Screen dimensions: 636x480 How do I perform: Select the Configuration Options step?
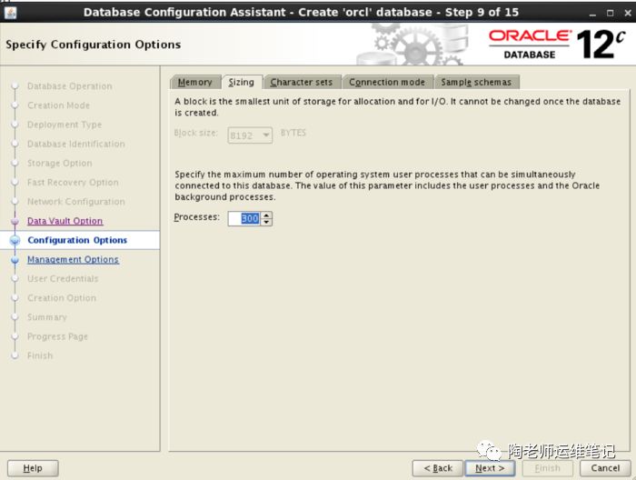pos(77,240)
